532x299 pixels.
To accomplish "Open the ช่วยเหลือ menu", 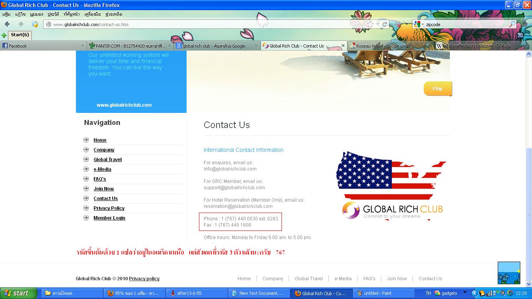I will [x=114, y=14].
